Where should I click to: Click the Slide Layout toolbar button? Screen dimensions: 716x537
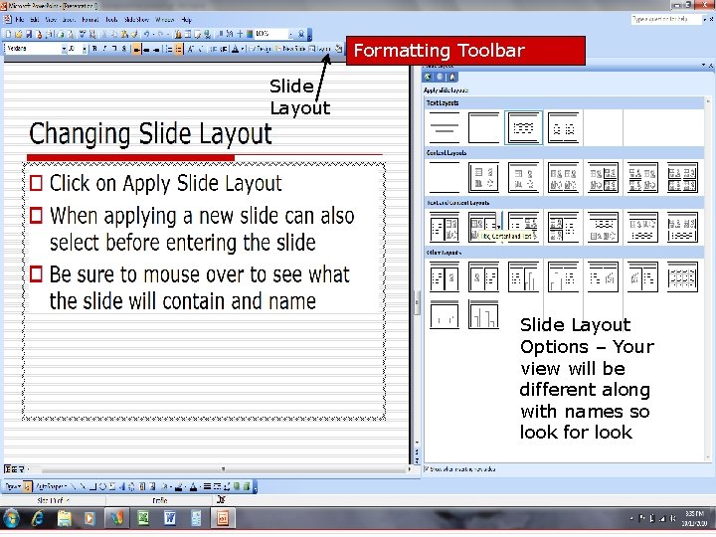click(319, 49)
